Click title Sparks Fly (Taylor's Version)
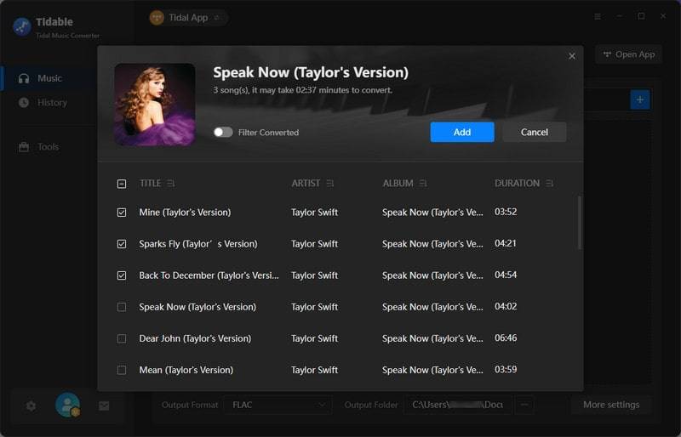 tap(198, 244)
